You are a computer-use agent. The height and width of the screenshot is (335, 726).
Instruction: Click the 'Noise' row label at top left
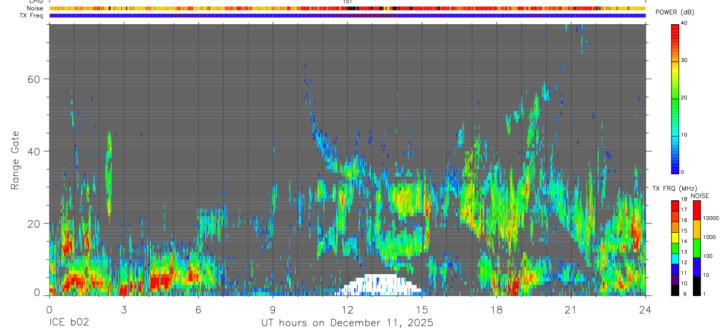pos(34,9)
